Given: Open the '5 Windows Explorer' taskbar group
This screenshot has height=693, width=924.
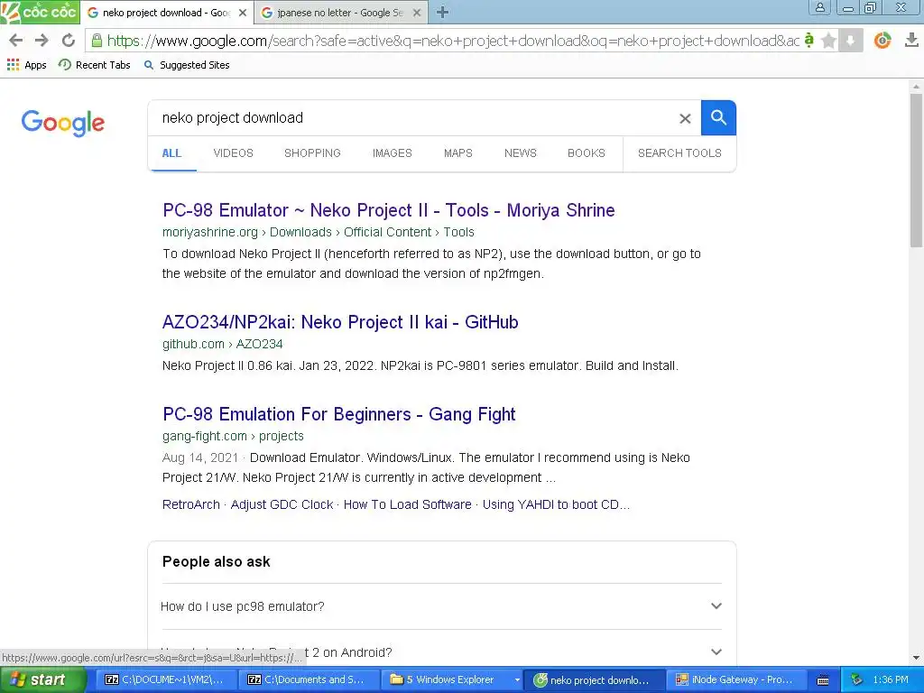Looking at the screenshot, I should (452, 679).
